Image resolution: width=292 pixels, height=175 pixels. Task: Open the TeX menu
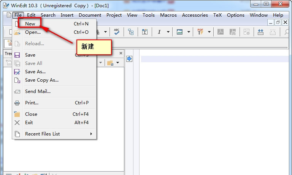tap(217, 15)
